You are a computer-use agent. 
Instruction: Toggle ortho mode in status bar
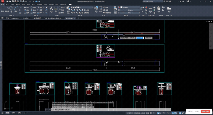tap(161, 113)
